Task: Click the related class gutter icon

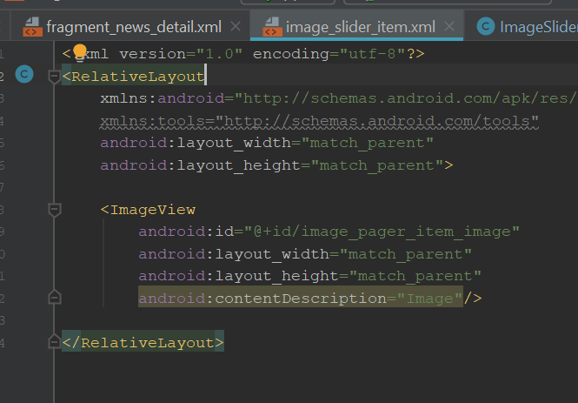Action: 24,75
